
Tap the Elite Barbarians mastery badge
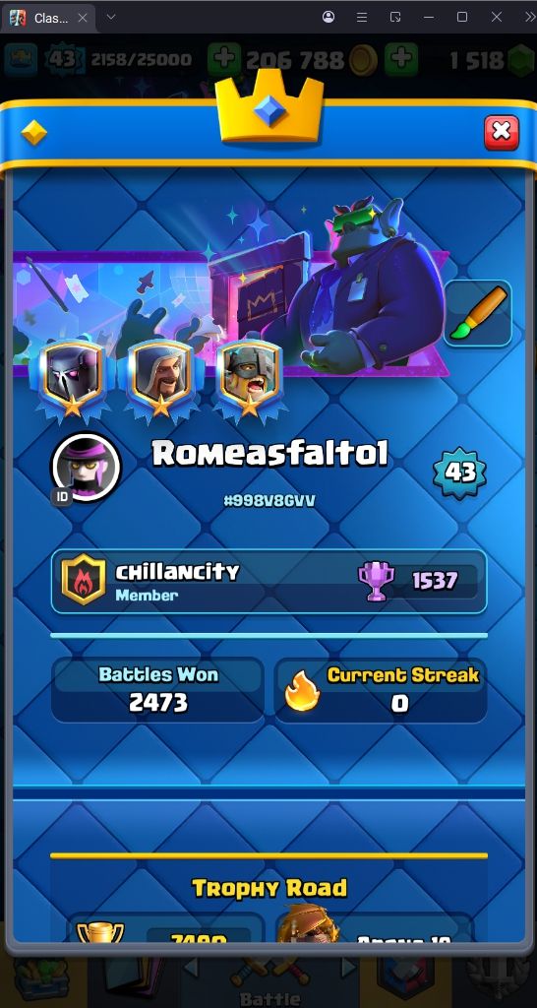coord(249,380)
